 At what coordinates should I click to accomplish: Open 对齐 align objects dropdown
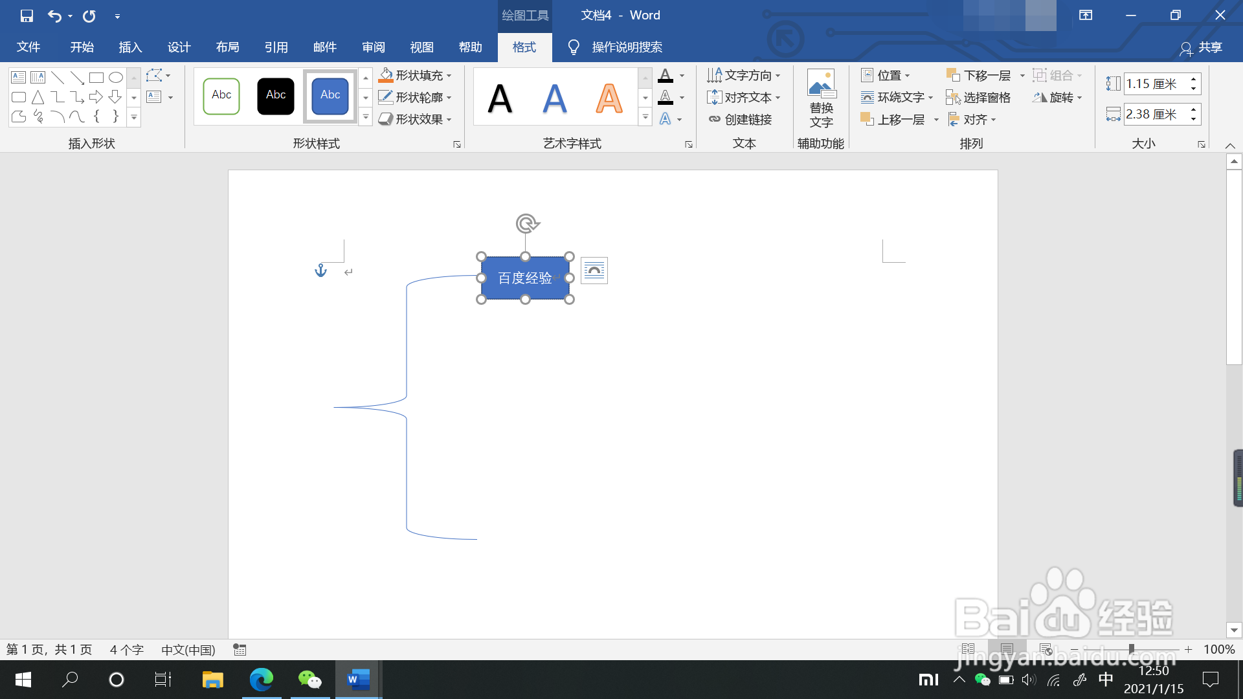coord(971,120)
